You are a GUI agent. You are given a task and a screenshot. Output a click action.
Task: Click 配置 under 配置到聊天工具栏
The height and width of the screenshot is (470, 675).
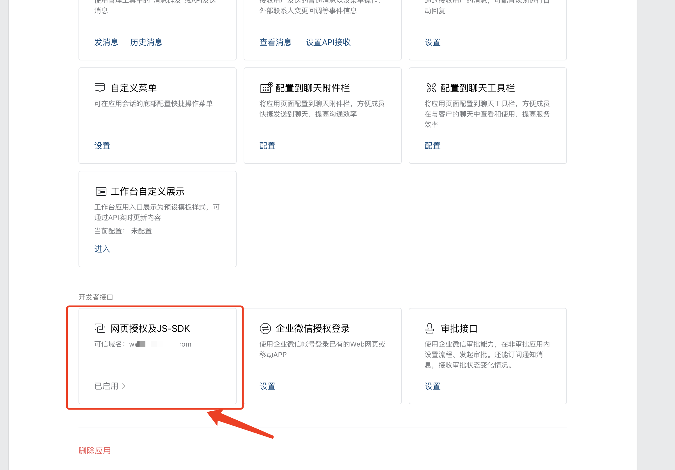coord(432,146)
